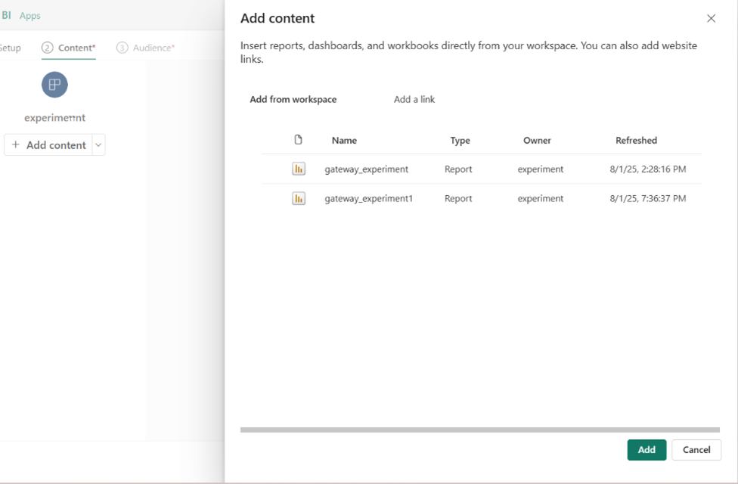Select the Add from workspace tab
The height and width of the screenshot is (484, 738).
click(x=293, y=100)
